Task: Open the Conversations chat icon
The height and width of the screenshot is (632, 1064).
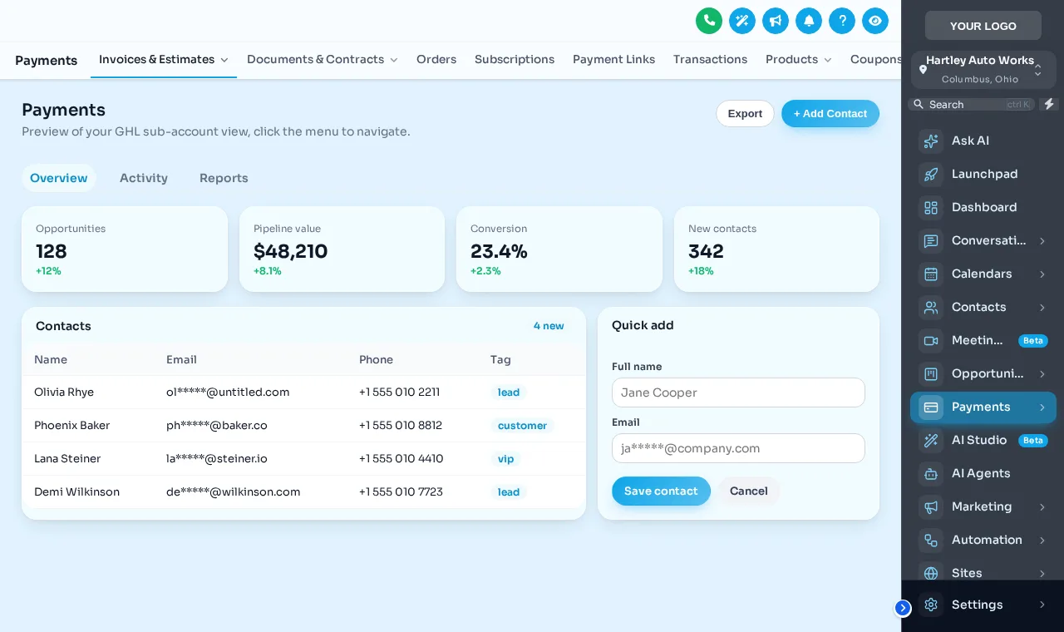Action: coord(931,240)
